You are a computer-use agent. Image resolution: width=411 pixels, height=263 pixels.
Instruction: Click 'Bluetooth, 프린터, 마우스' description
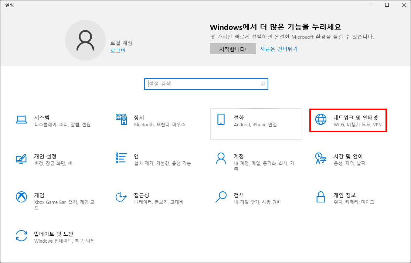tap(160, 125)
